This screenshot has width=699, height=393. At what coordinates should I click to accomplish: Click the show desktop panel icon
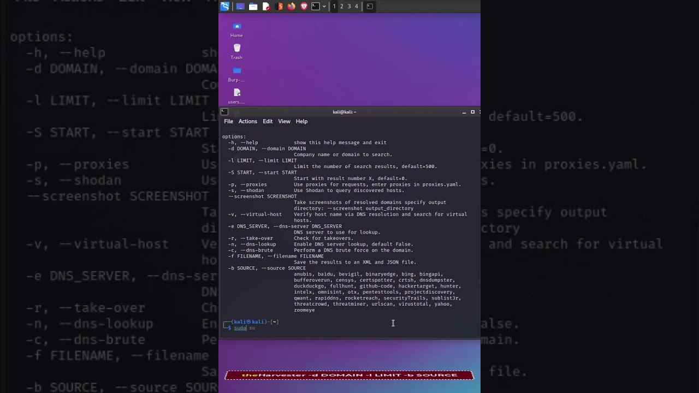coord(240,6)
